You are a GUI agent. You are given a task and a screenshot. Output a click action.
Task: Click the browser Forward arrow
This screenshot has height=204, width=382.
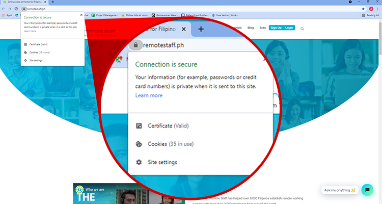pos(10,9)
